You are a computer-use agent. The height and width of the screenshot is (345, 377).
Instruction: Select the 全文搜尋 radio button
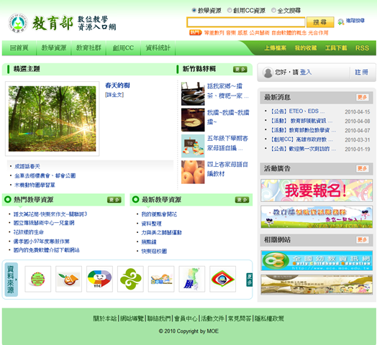[x=273, y=10]
